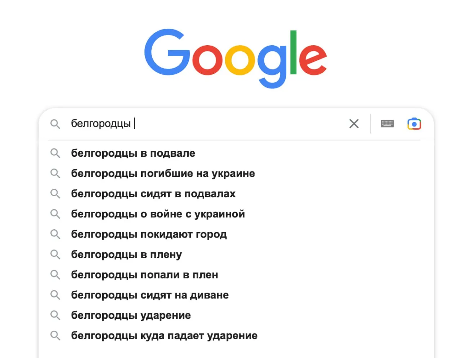Image resolution: width=461 pixels, height=358 pixels.
Task: Choose suggestion "белгородцы сидят в подвалах"
Action: (153, 194)
